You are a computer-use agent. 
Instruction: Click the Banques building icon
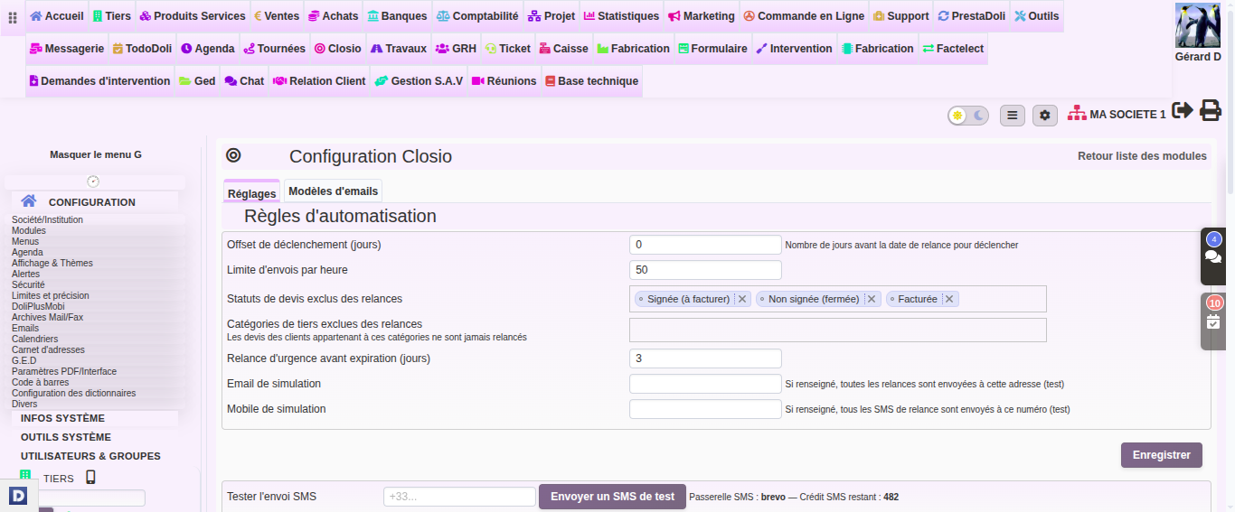[x=372, y=16]
